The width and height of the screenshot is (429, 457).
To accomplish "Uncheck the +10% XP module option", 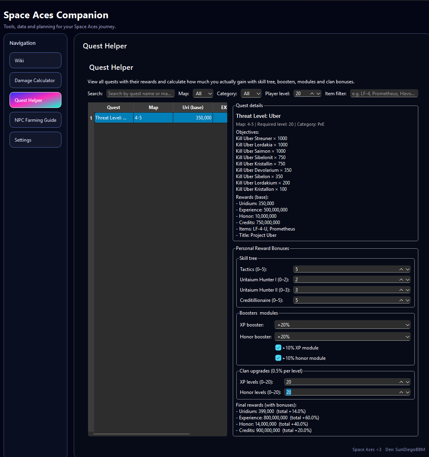I will [x=278, y=348].
